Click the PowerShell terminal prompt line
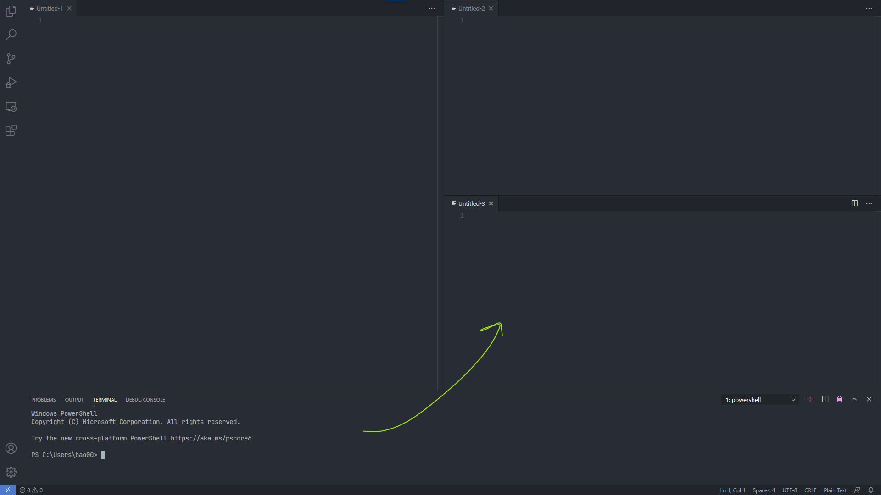The width and height of the screenshot is (881, 495). pos(68,455)
